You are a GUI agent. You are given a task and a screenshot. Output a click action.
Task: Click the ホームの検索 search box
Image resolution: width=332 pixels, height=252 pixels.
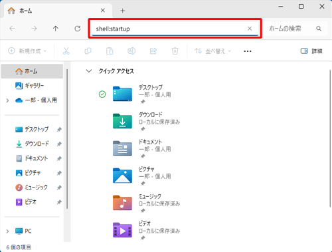[295, 29]
